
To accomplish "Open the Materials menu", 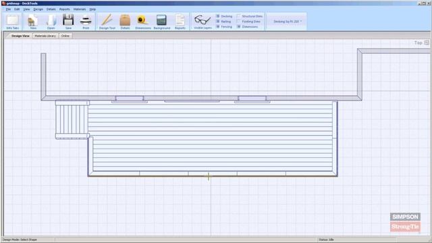I will click(80, 9).
